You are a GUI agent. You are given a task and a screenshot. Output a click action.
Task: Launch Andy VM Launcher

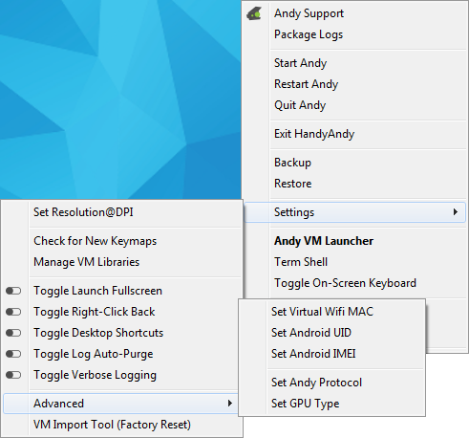[x=324, y=241]
